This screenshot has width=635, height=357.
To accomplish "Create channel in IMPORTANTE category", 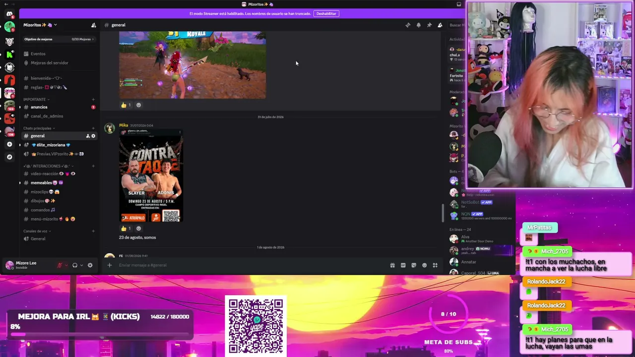I will pos(93,99).
